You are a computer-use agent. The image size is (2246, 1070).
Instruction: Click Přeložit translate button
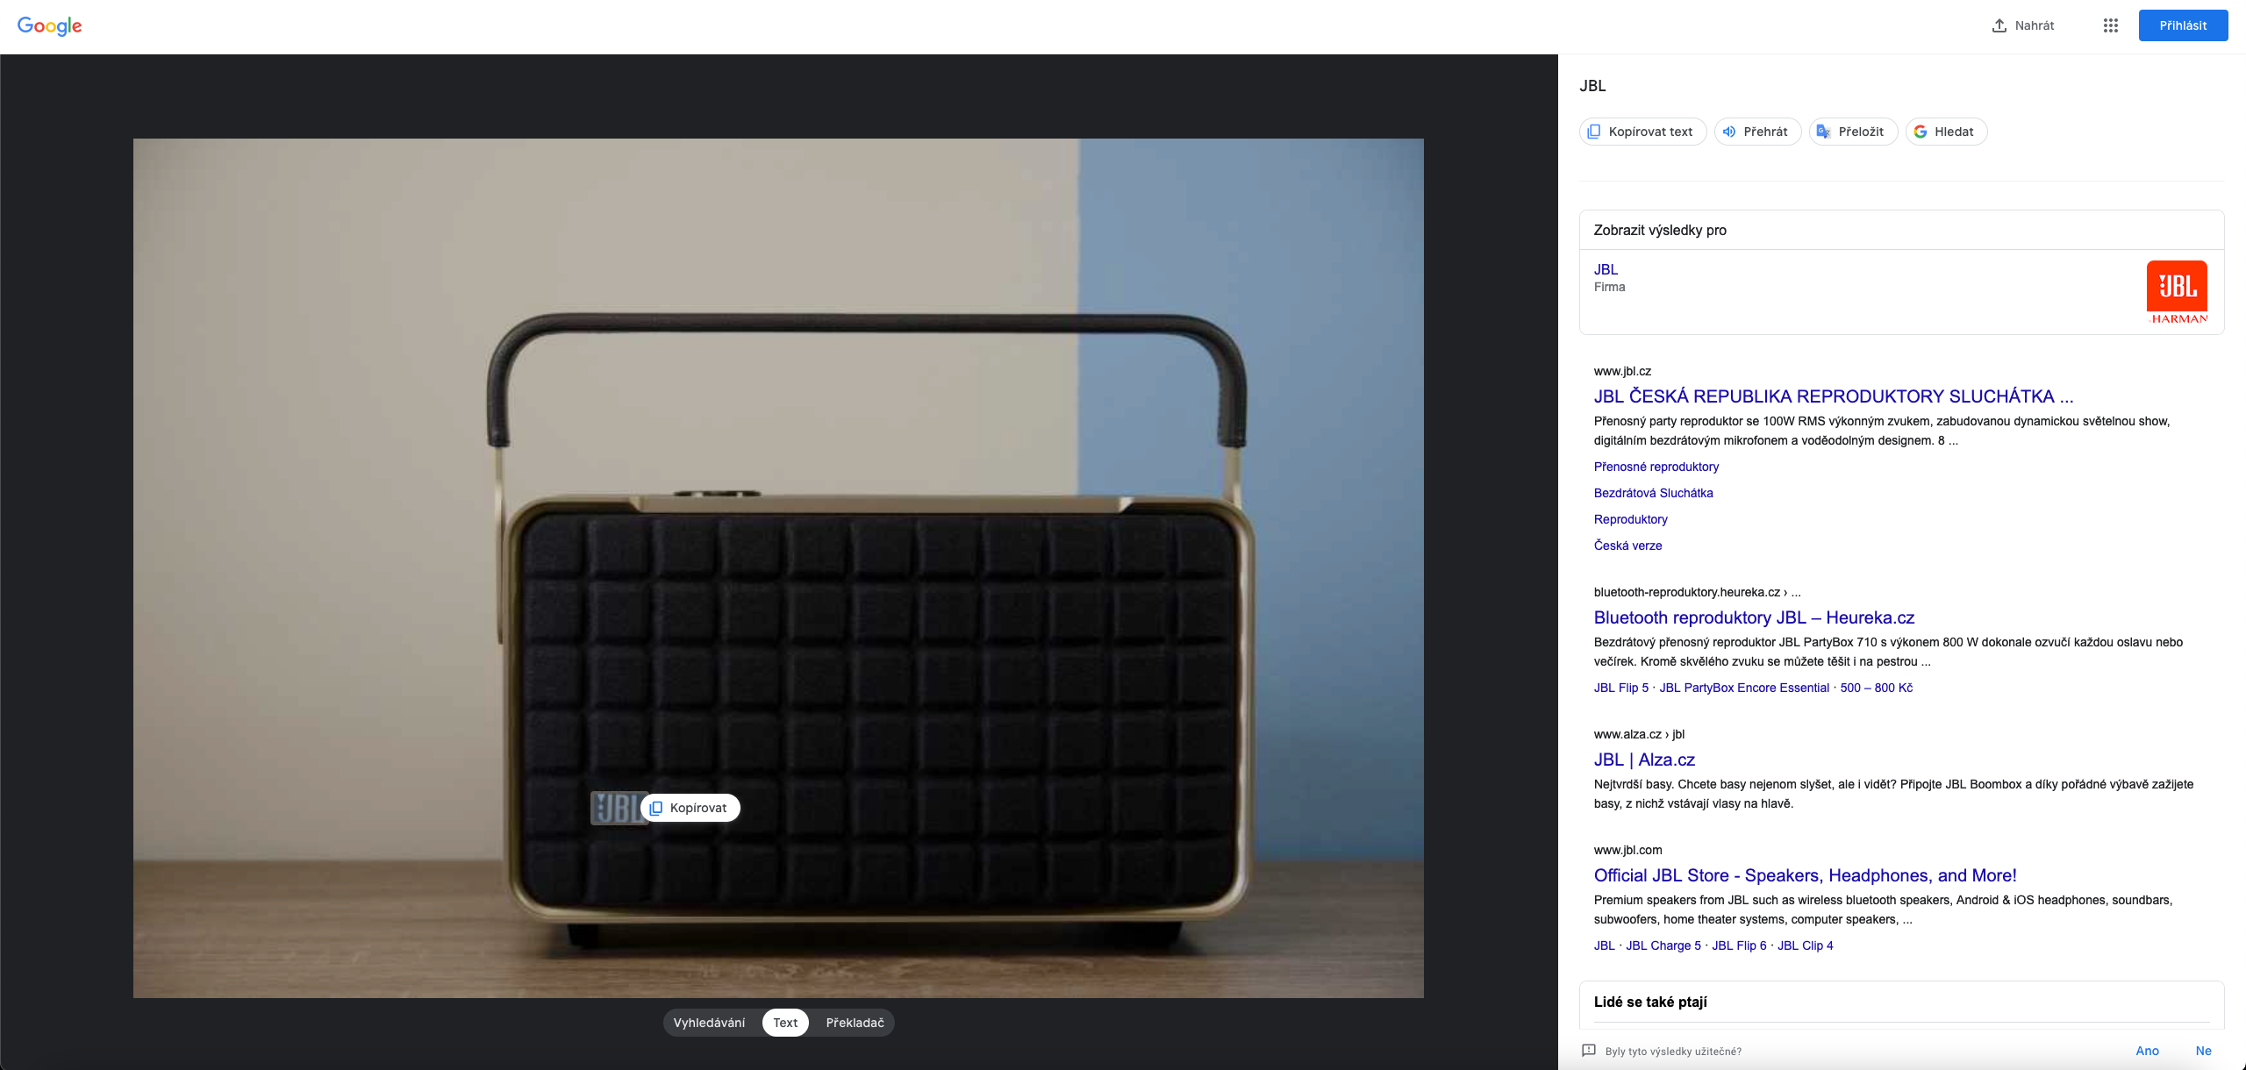tap(1852, 132)
